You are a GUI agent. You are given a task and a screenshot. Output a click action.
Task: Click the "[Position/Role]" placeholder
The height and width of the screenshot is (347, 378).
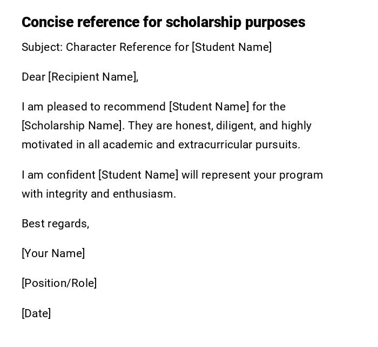(59, 283)
